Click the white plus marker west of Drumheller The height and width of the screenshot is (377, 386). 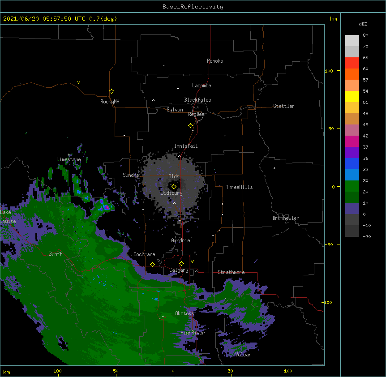point(274,168)
